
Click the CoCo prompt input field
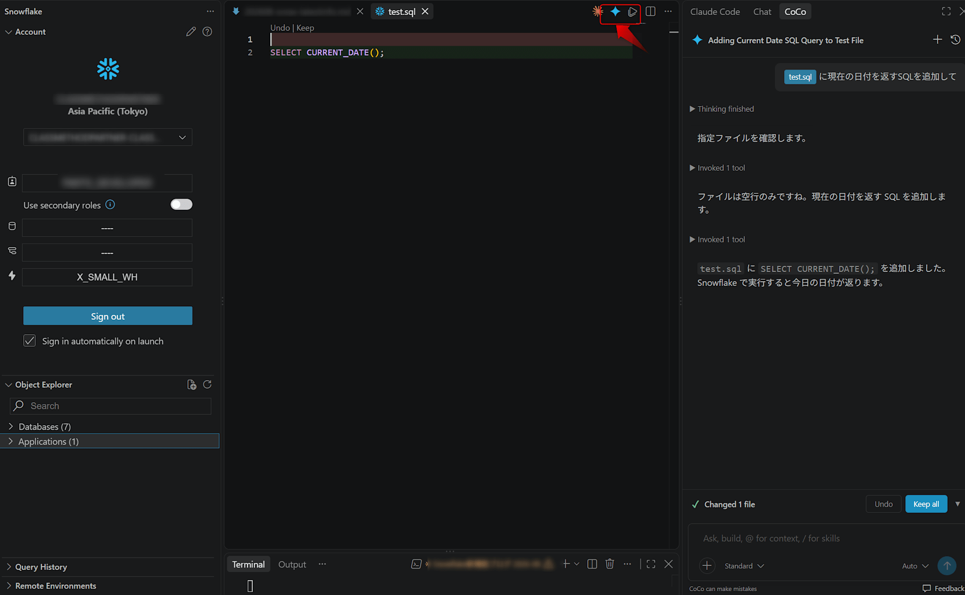point(826,538)
